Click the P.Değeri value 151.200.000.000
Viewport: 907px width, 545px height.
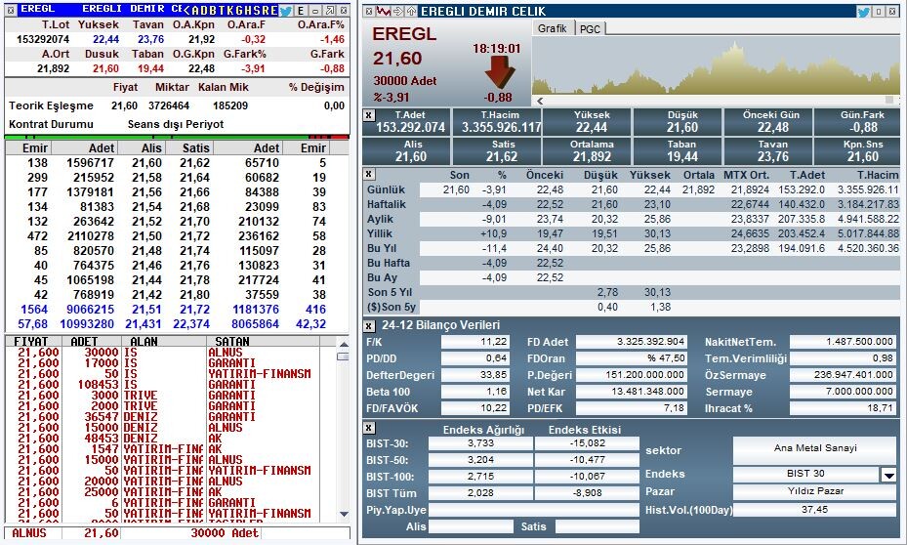pos(631,375)
